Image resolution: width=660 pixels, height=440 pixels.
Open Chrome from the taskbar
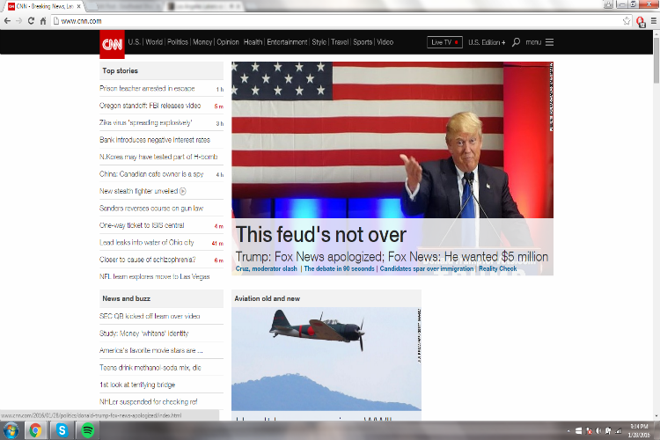pos(35,430)
